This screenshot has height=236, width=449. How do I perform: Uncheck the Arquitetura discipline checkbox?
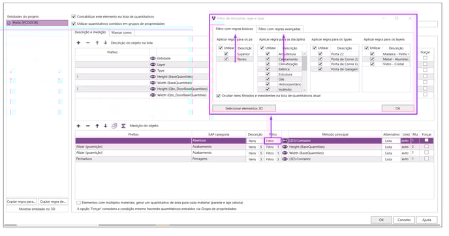pyautogui.click(x=268, y=53)
